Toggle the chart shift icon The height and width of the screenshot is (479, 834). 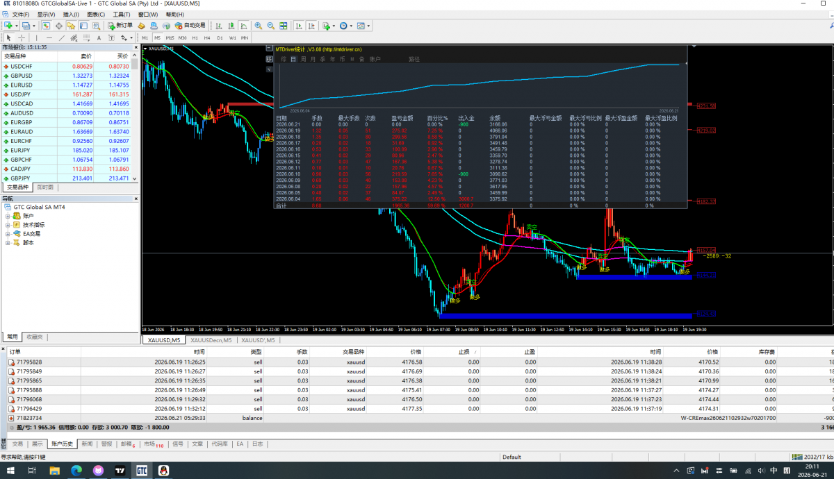pyautogui.click(x=311, y=26)
